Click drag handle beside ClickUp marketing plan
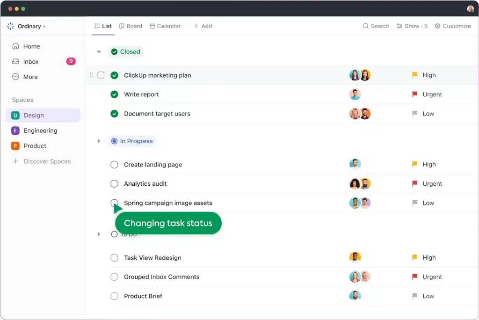479x320 pixels. 91,75
